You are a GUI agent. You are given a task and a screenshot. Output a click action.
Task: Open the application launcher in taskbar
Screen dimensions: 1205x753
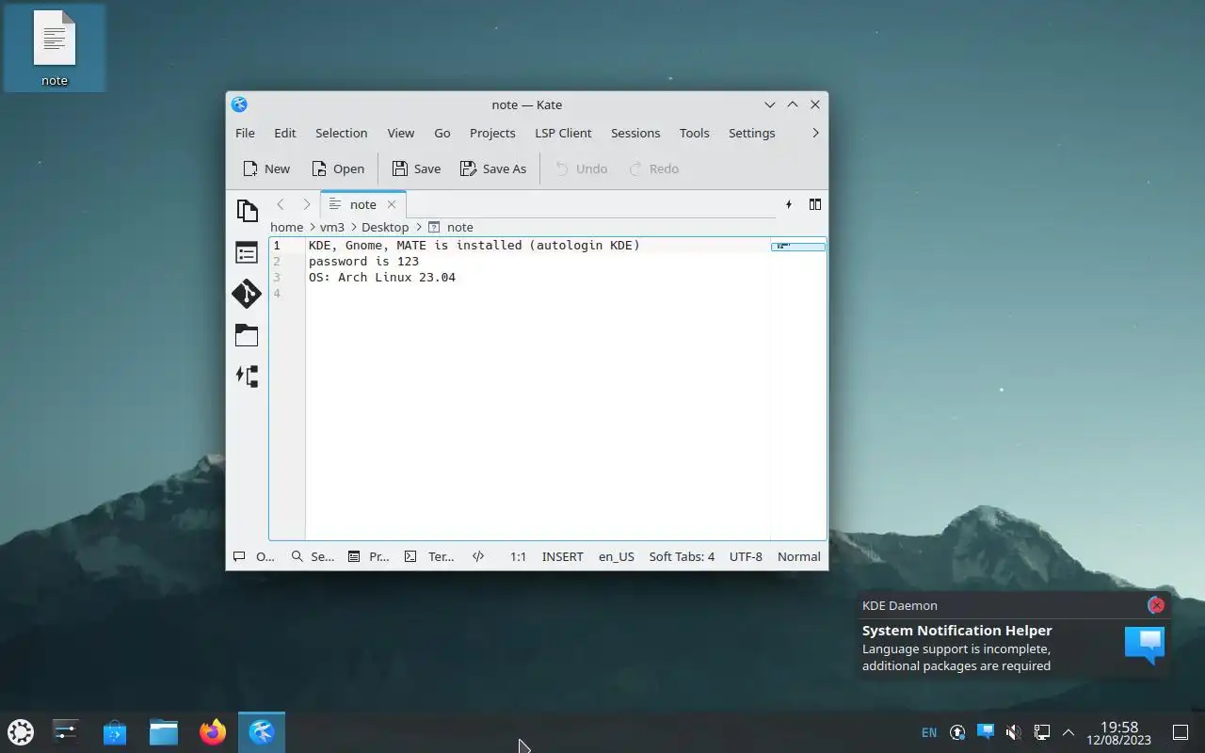pos(21,731)
